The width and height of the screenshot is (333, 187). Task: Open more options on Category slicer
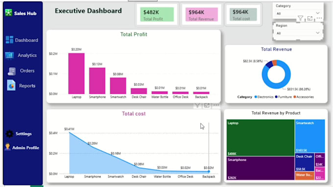point(319,18)
